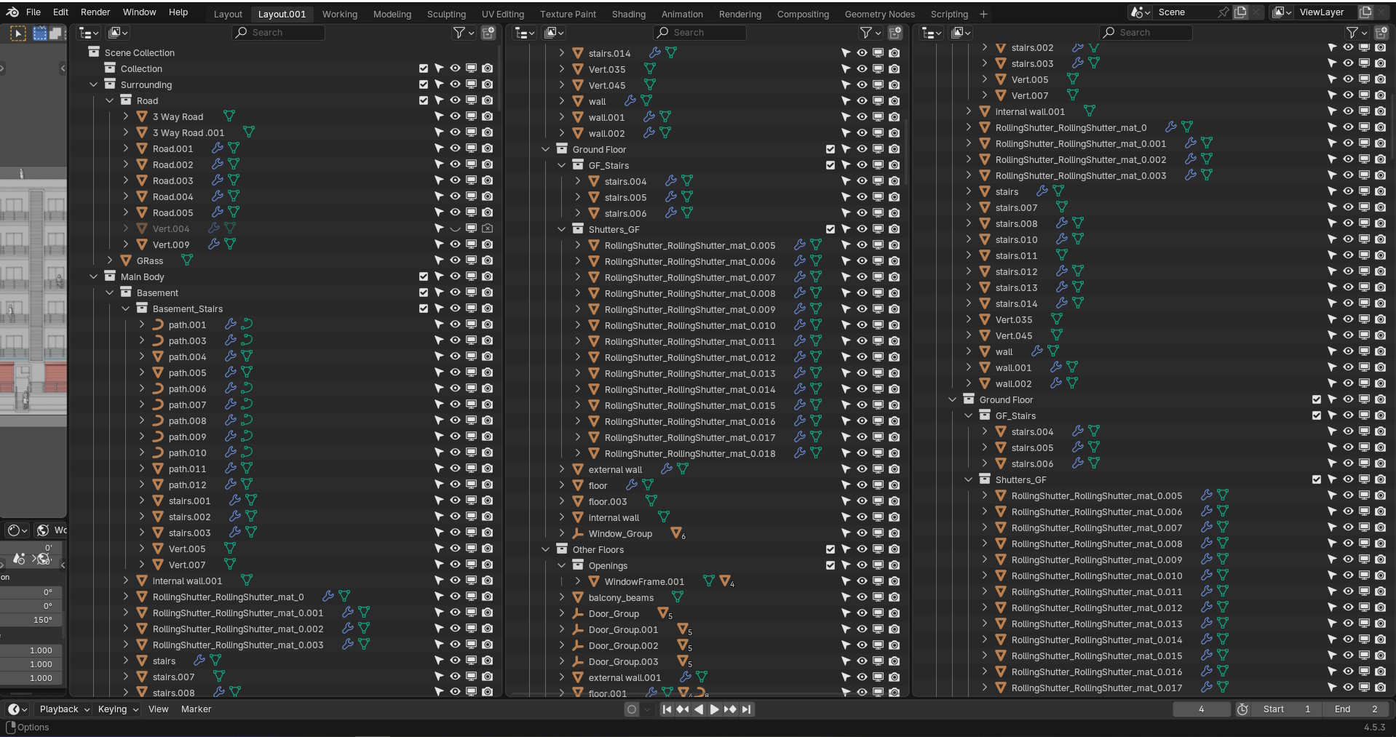1396x737 pixels.
Task: Open Keying popover in timeline
Action: click(118, 709)
